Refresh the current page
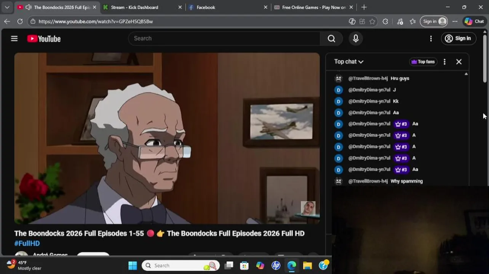 [x=20, y=21]
